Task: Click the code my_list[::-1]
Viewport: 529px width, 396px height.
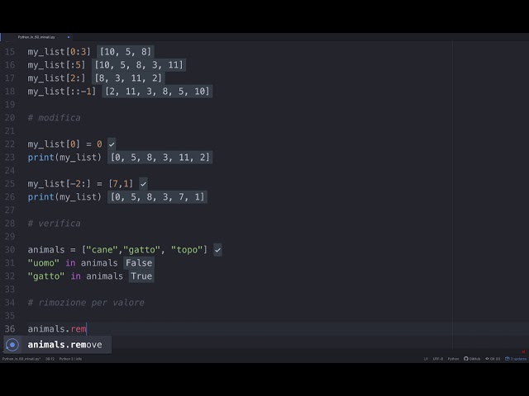Action: [62, 92]
